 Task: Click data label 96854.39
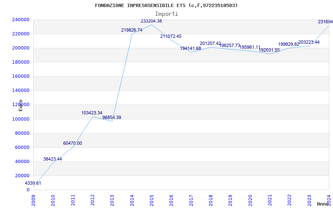pyautogui.click(x=112, y=117)
